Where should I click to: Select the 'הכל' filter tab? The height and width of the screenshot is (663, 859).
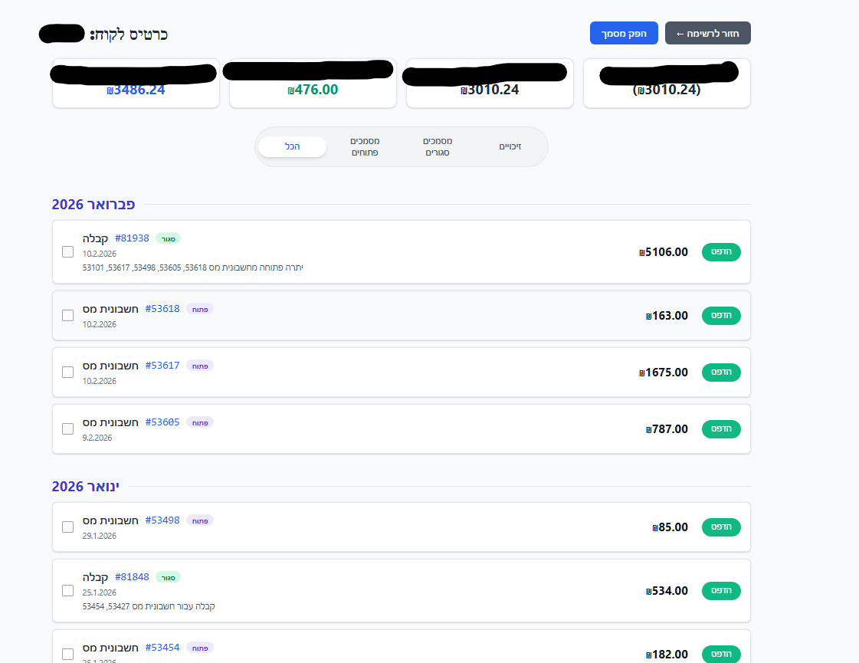click(292, 146)
